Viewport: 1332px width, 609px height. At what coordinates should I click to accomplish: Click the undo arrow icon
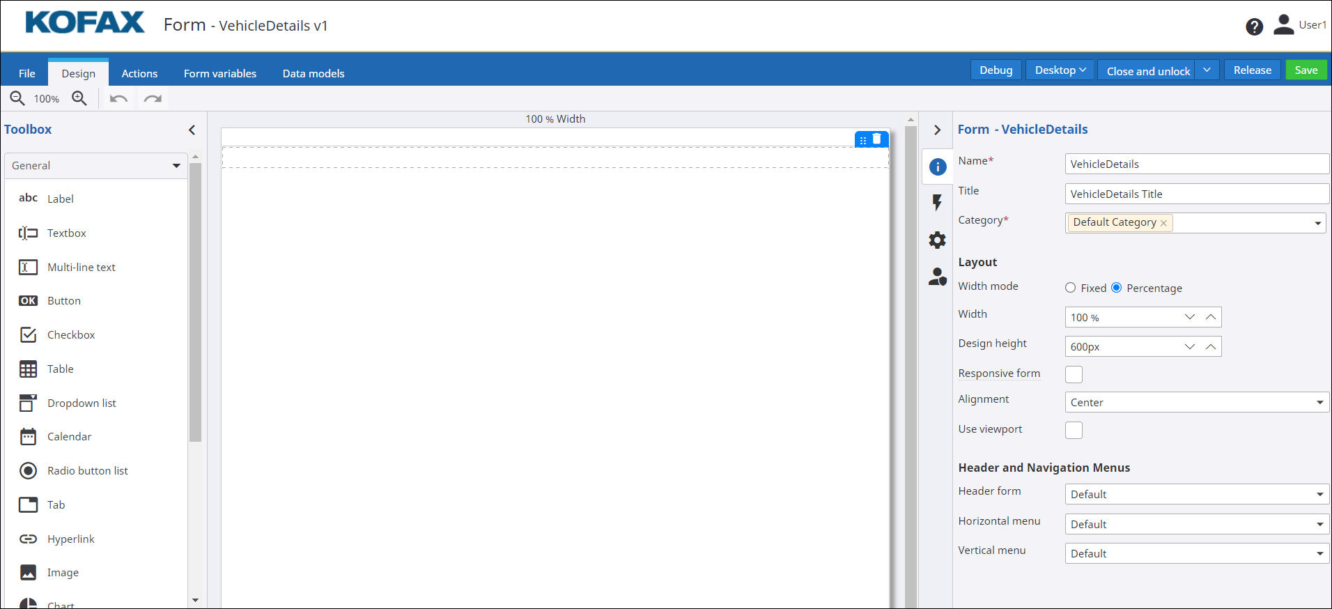118,98
